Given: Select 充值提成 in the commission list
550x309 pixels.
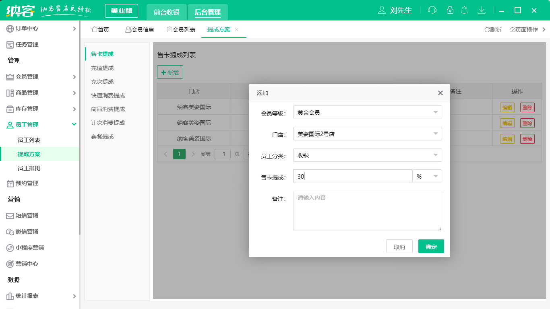Looking at the screenshot, I should click(102, 68).
